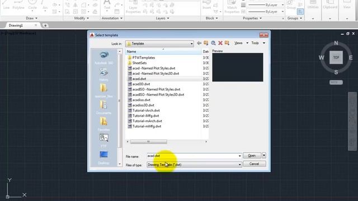This screenshot has height=201, width=358.
Task: Click the N compass direction on ViewCube
Action: coord(336,43)
